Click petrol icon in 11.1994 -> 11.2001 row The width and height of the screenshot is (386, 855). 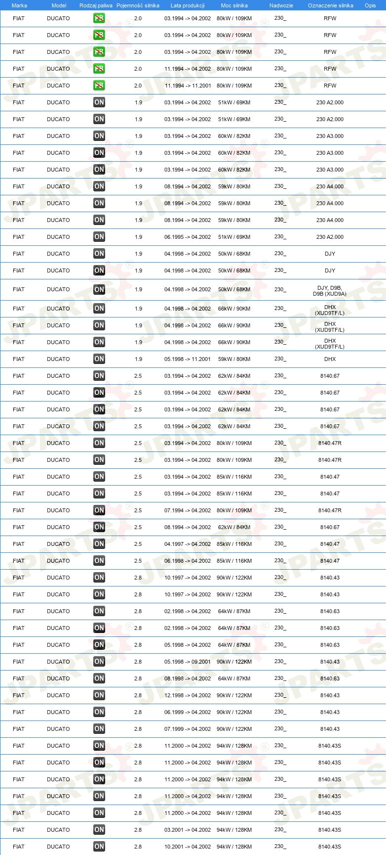[99, 86]
